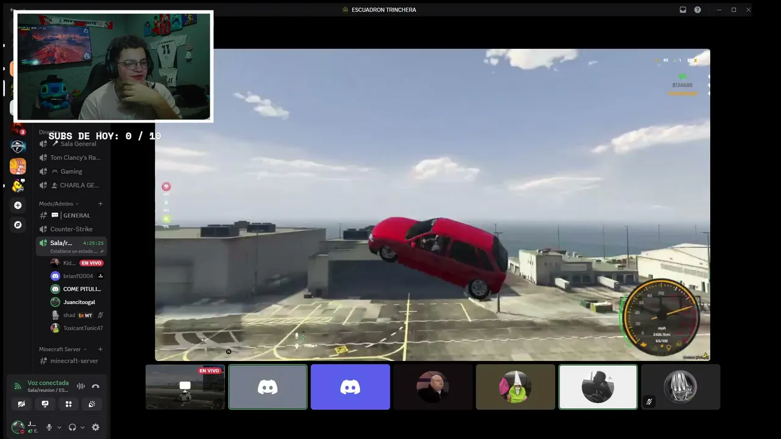The width and height of the screenshot is (781, 439).
Task: Collapse the Minecraft Server category
Action: pos(63,349)
